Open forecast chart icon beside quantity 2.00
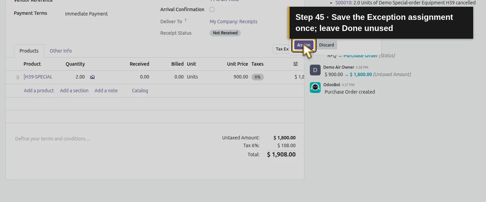Screen dimensions: 486x202 point(92,77)
